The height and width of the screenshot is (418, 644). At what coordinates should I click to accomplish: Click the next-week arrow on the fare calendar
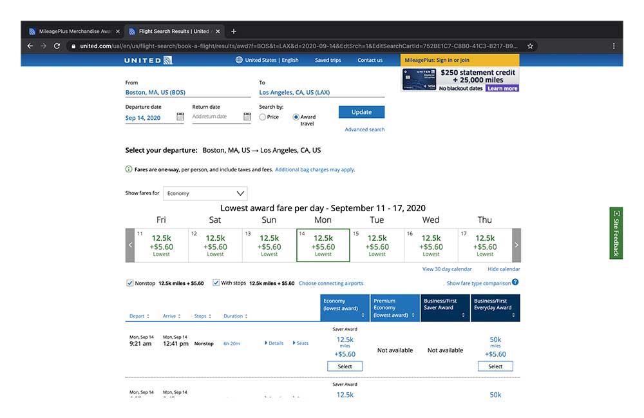[516, 245]
